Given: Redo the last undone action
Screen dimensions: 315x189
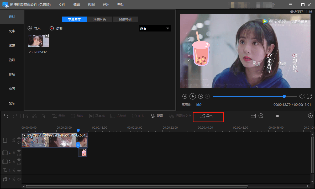Looking at the screenshot, I should tap(15, 116).
